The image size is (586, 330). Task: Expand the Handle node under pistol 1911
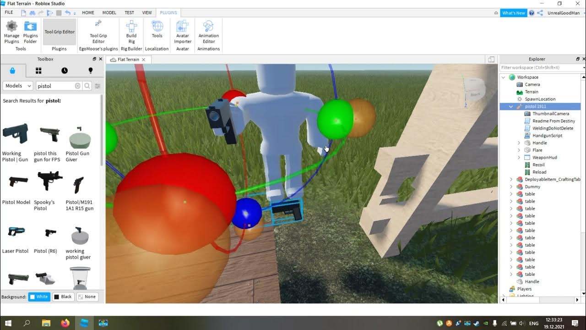tap(519, 143)
